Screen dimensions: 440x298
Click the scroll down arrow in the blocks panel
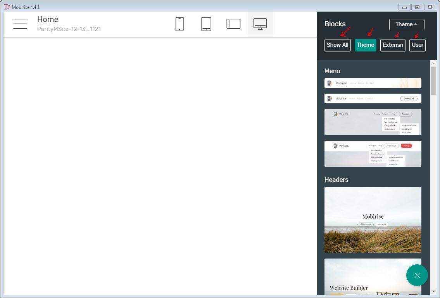(x=433, y=291)
